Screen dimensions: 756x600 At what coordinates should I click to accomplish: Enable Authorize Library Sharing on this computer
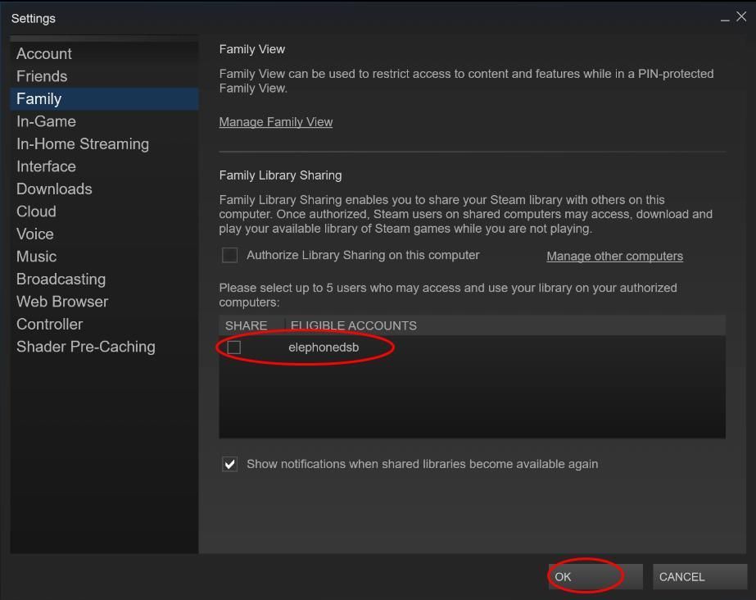coord(230,256)
